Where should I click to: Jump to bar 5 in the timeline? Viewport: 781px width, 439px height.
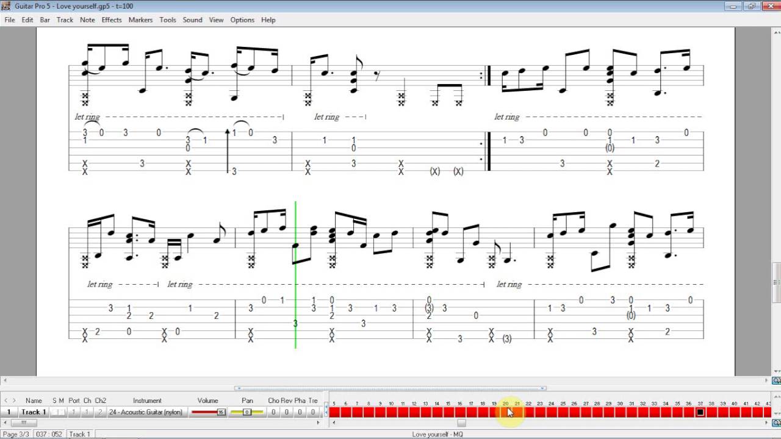coord(334,412)
